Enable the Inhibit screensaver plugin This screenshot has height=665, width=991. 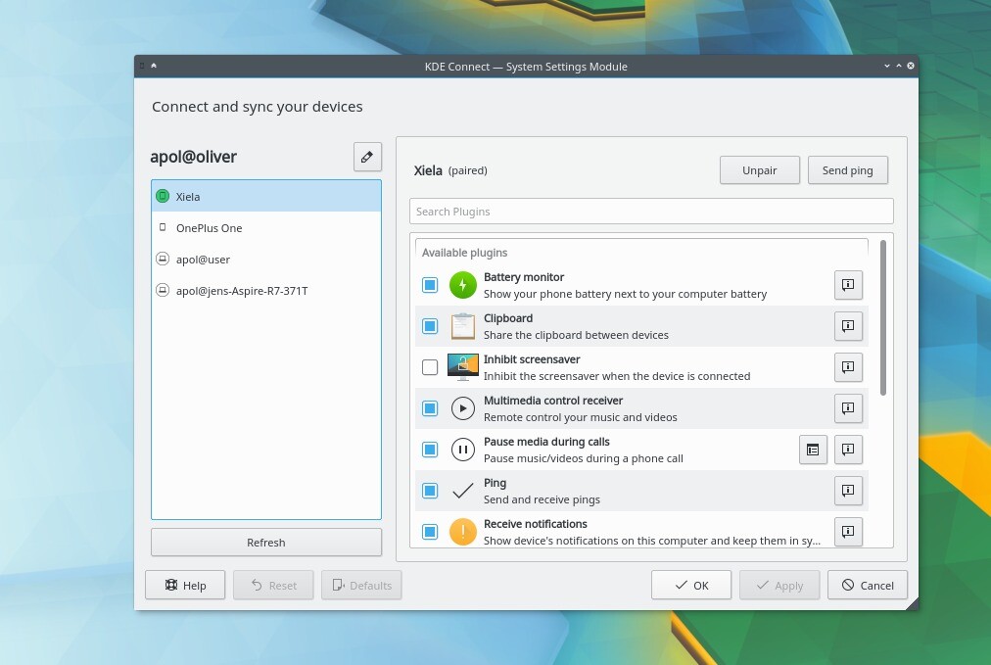(429, 366)
